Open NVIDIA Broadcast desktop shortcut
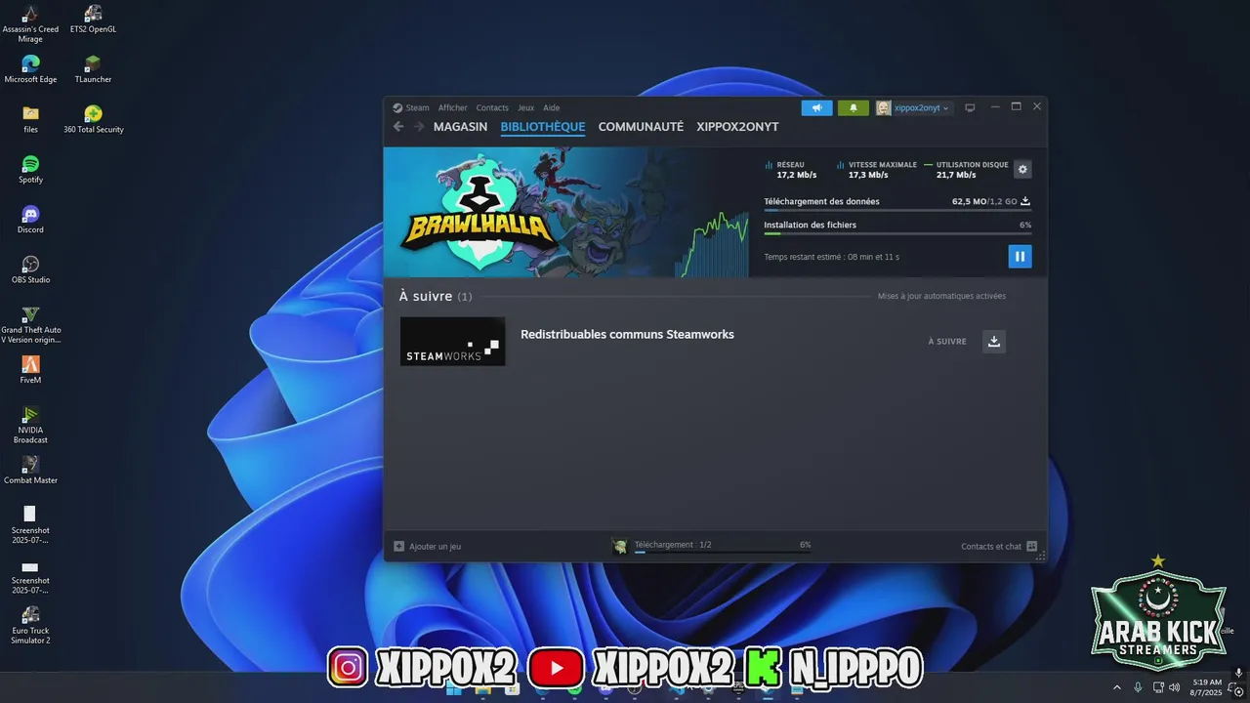Image resolution: width=1250 pixels, height=703 pixels. click(x=30, y=424)
